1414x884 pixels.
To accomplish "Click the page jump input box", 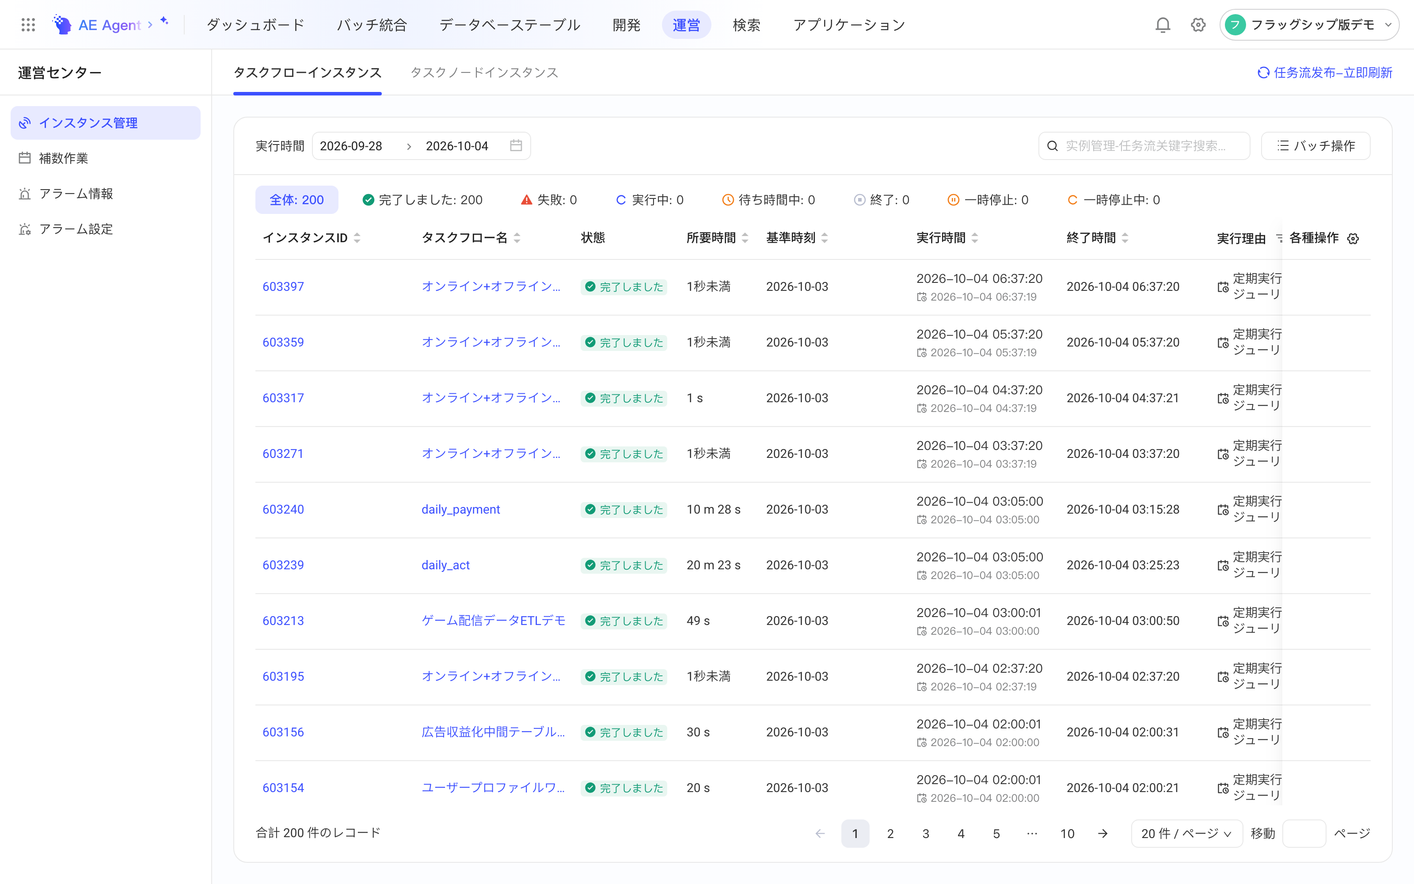I will coord(1304,833).
